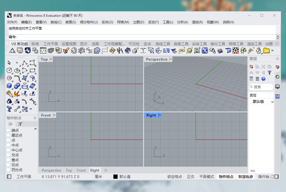This screenshot has height=192, width=286.
Task: Select the Polygon tool (hexagon icon)
Action: [9, 78]
